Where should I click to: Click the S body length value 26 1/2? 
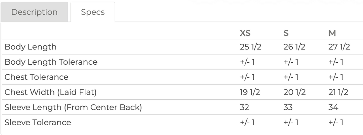tap(294, 47)
